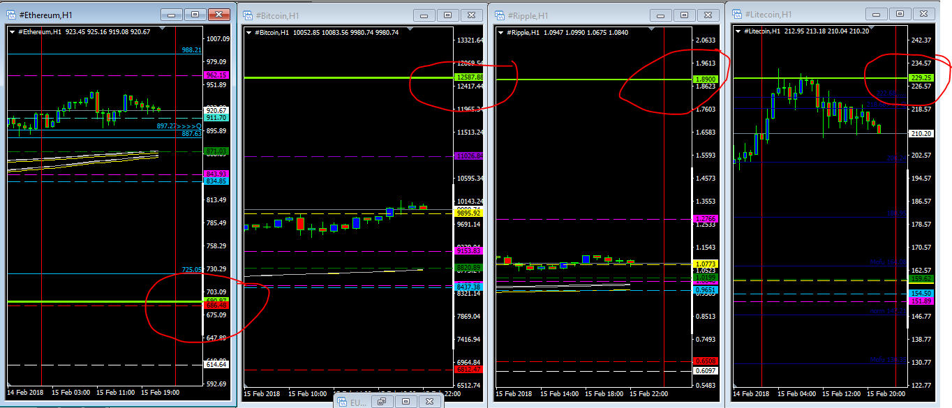952x408 pixels.
Task: Click the minimized EU window chart icon
Action: [x=343, y=402]
